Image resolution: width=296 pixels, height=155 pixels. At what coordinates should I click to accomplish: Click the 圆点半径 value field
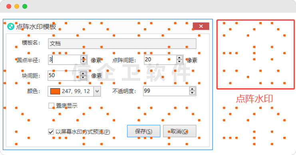point(64,60)
